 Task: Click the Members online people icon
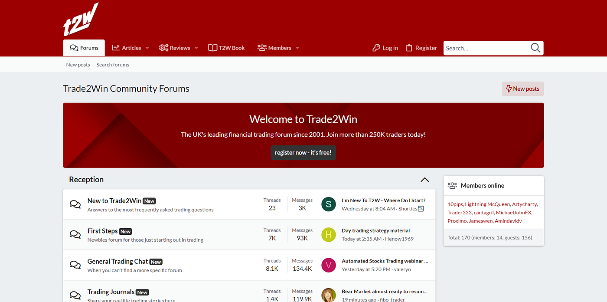point(452,186)
